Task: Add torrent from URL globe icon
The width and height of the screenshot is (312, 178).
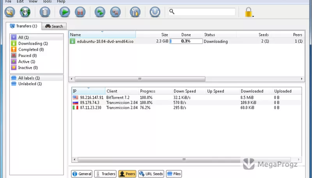Action: pos(25,12)
